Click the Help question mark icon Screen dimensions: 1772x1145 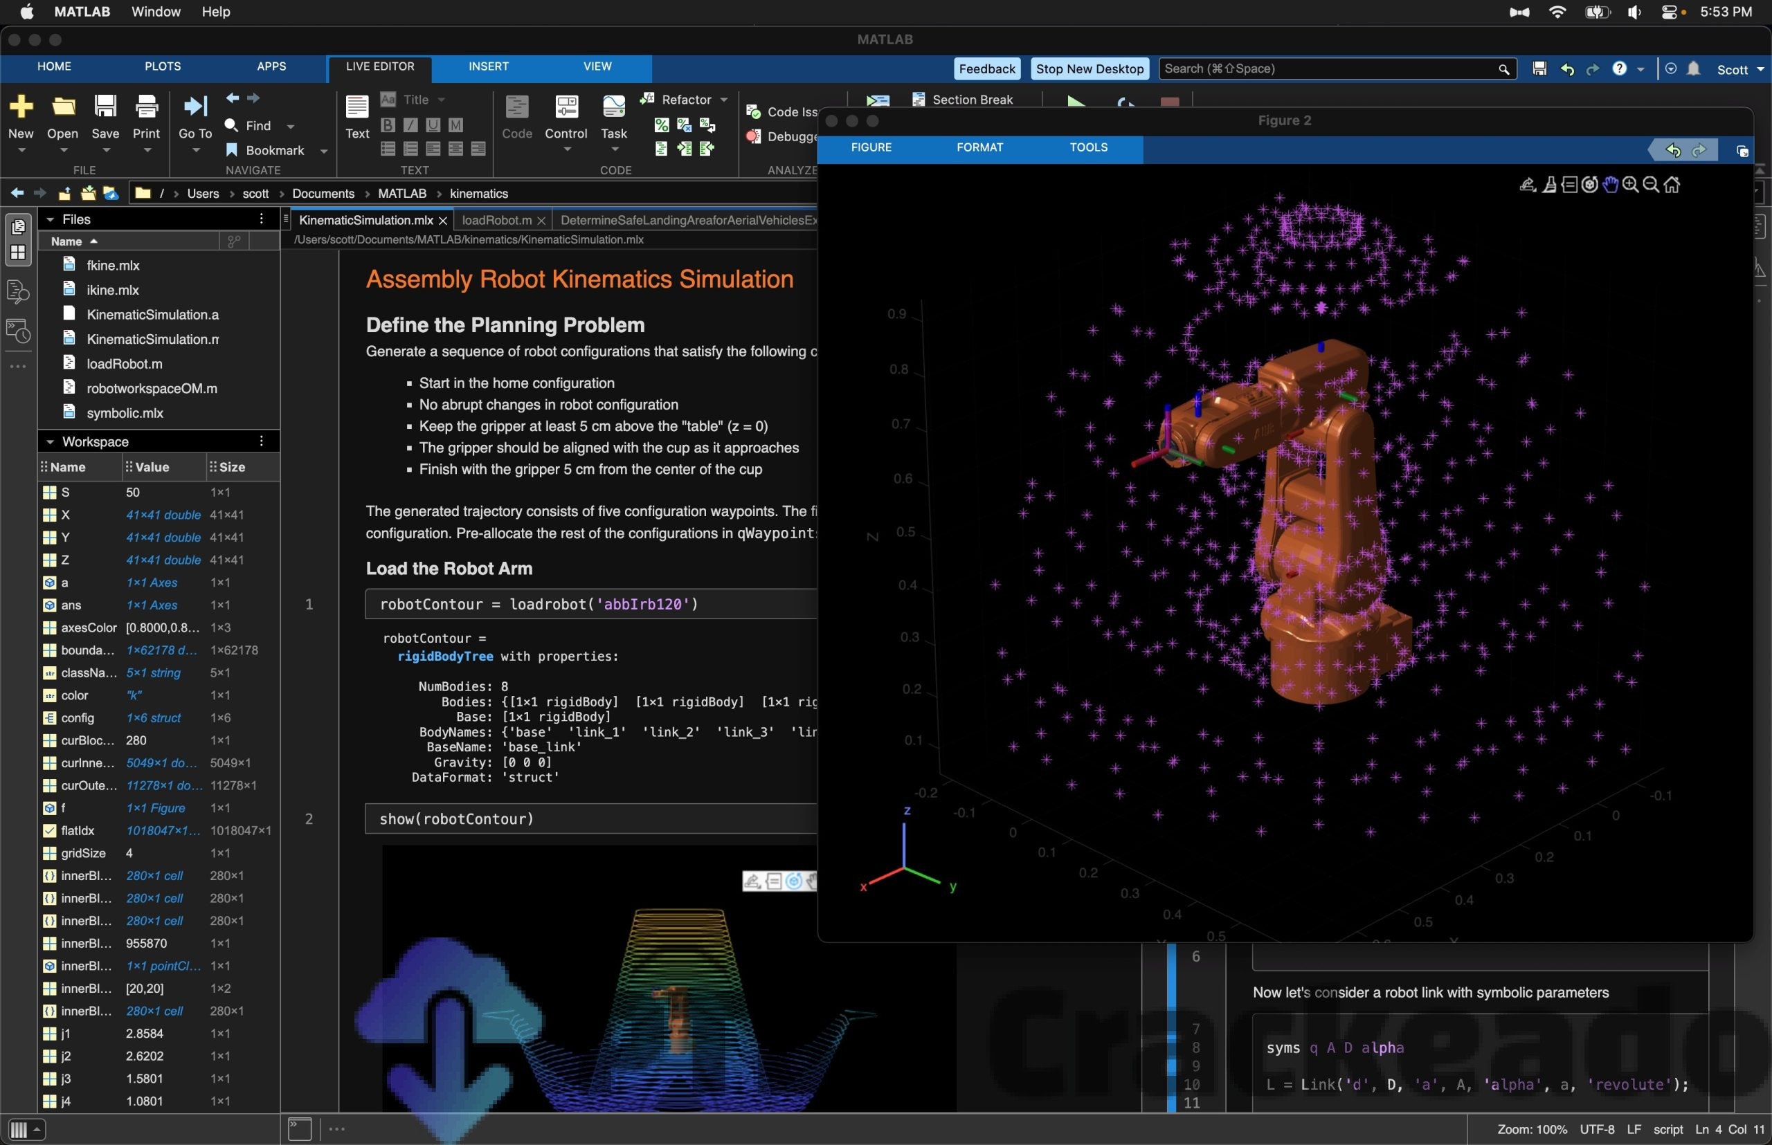pos(1620,68)
